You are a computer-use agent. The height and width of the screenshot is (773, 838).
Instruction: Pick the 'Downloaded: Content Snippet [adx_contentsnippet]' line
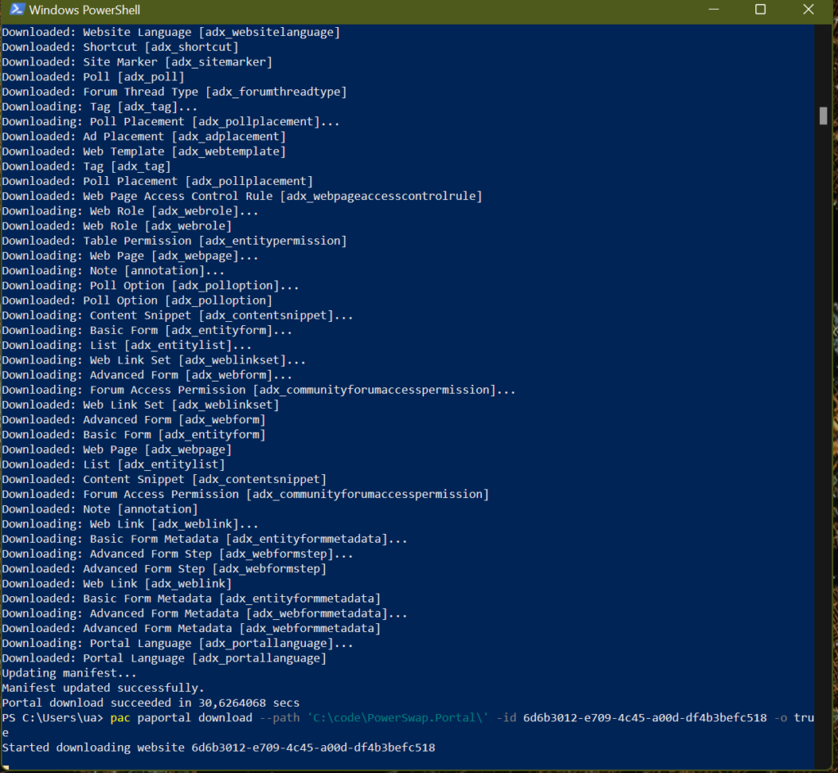pyautogui.click(x=164, y=480)
